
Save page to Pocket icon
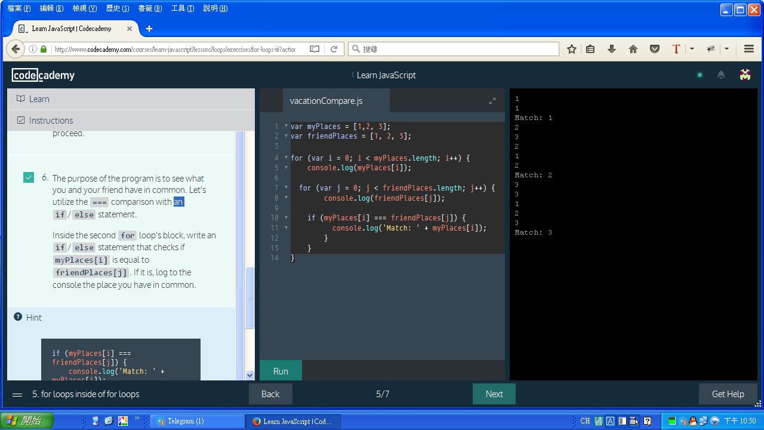[x=655, y=49]
